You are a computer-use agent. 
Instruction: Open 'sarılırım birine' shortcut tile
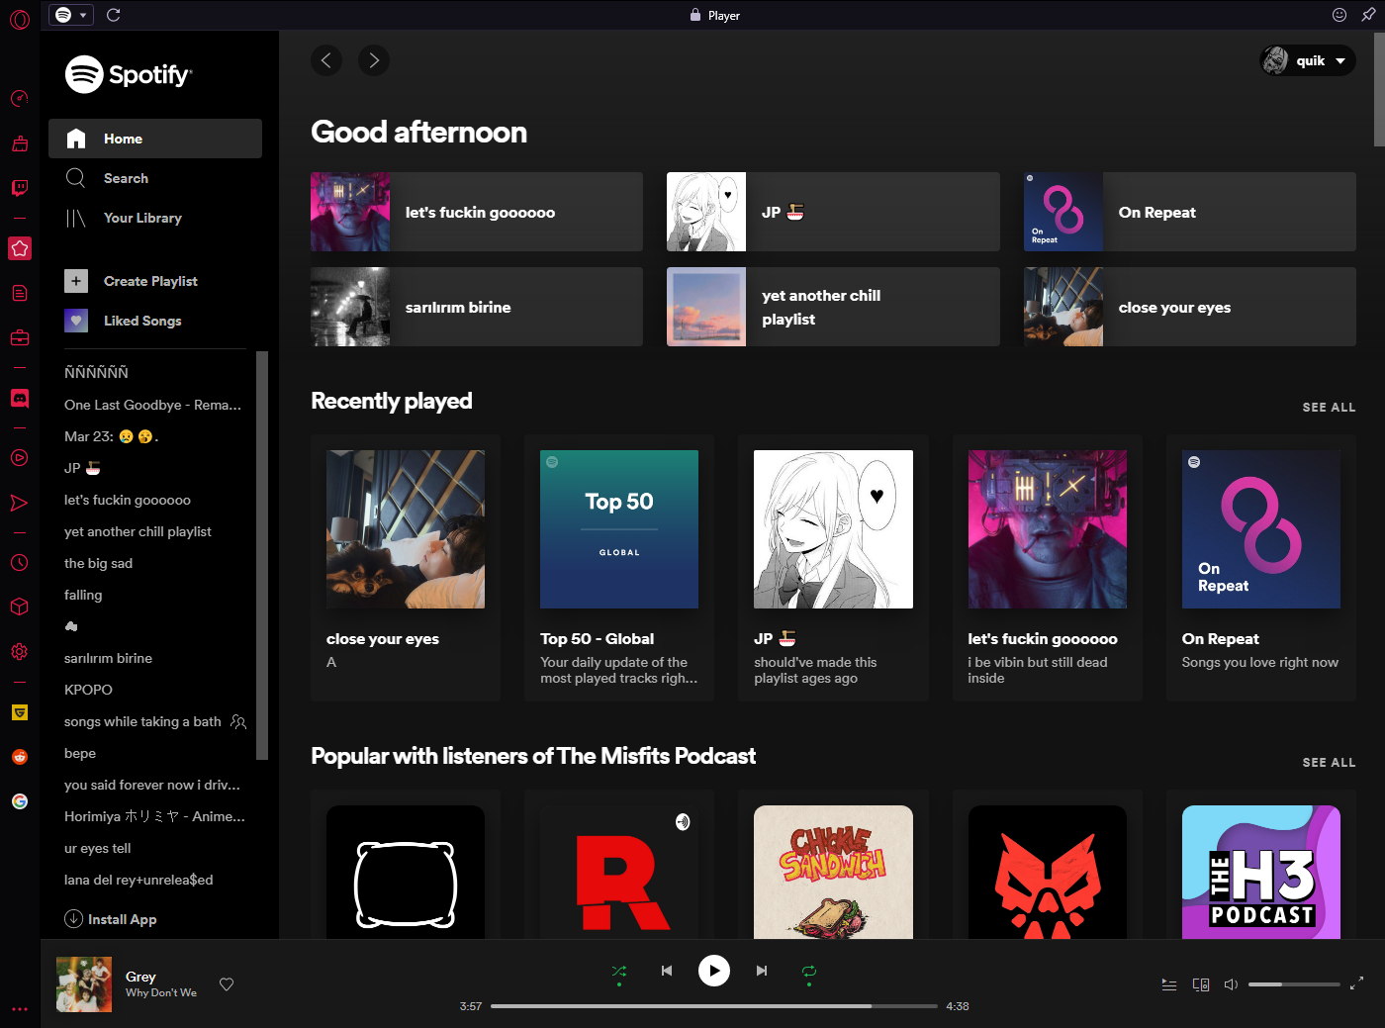coord(477,307)
